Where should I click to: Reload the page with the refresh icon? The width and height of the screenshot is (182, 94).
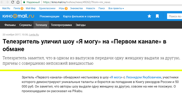(12, 2)
